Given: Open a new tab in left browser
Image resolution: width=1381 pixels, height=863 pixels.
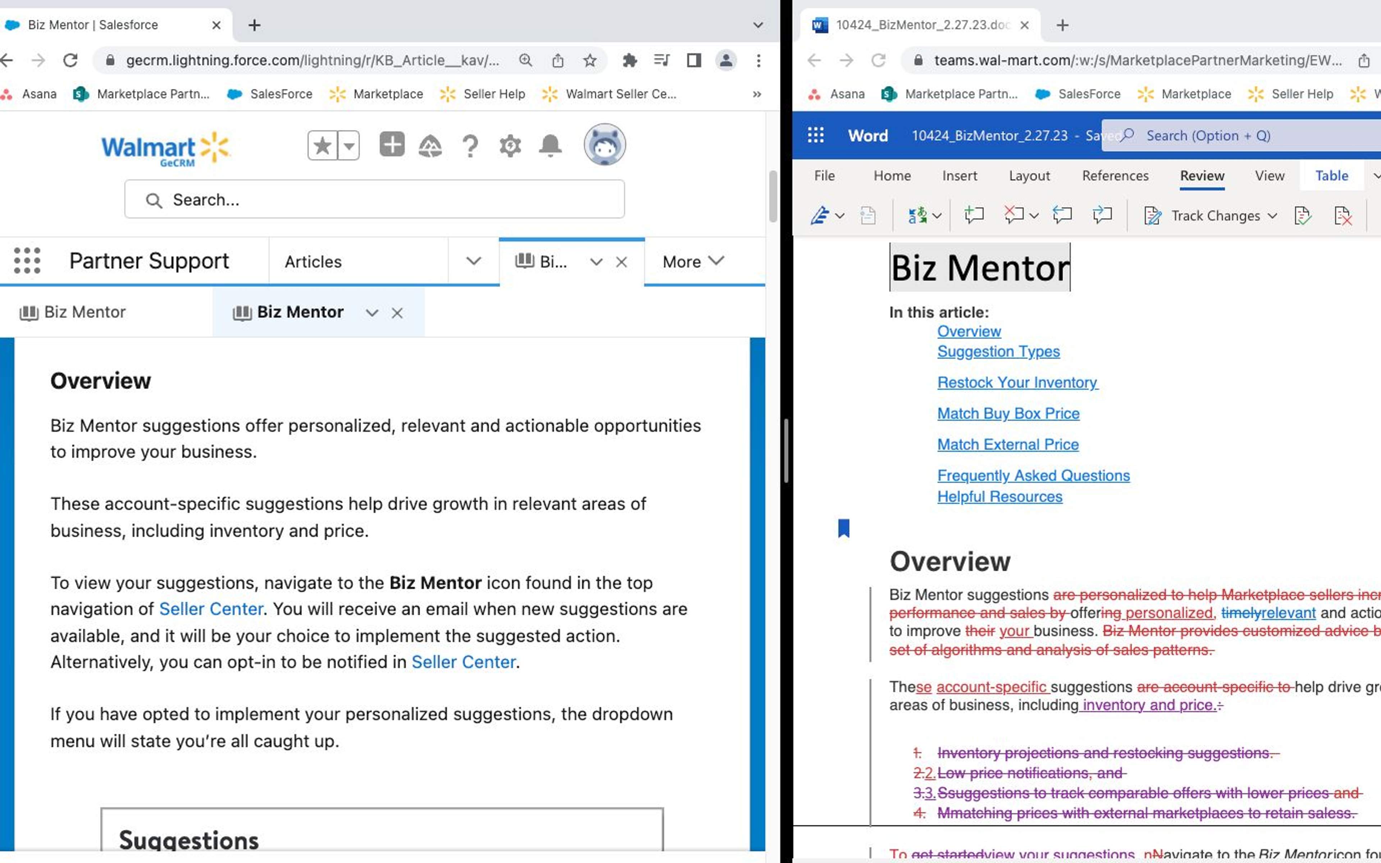Looking at the screenshot, I should coord(255,25).
